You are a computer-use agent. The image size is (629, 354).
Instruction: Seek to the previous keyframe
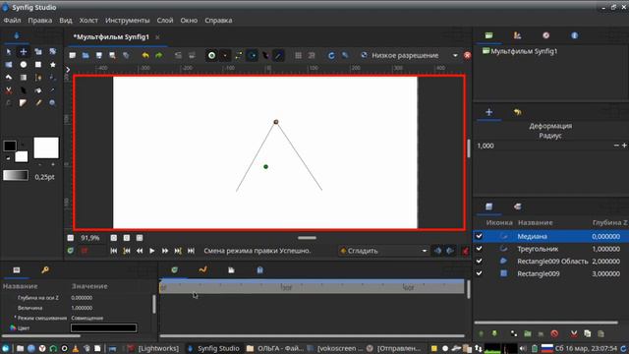[x=127, y=251]
